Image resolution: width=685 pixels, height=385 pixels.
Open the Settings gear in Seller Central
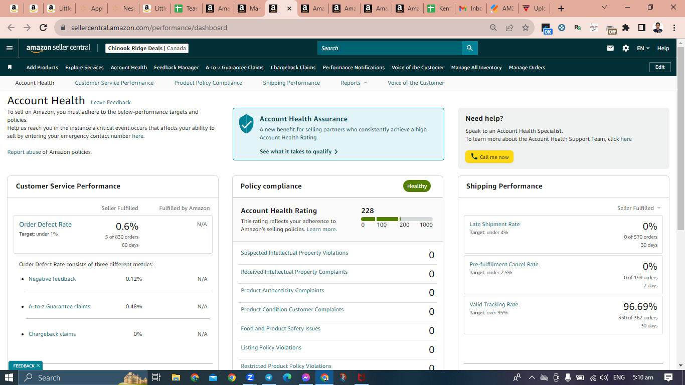pos(626,48)
